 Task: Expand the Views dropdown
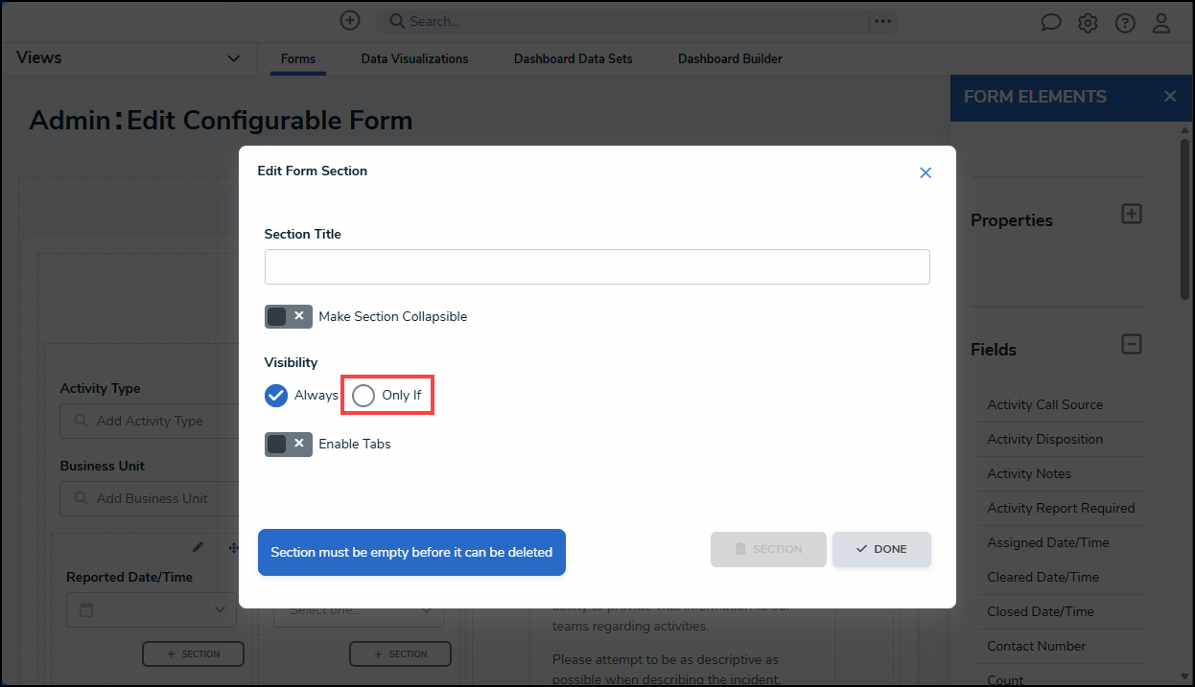pos(233,58)
